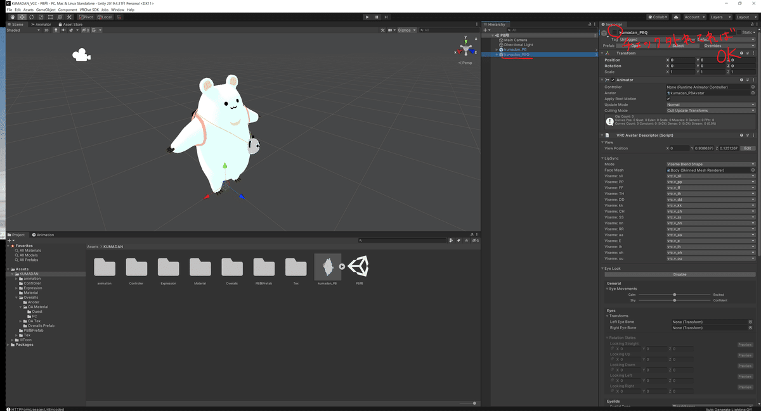Adjust the Calm-Excited slider

[674, 294]
